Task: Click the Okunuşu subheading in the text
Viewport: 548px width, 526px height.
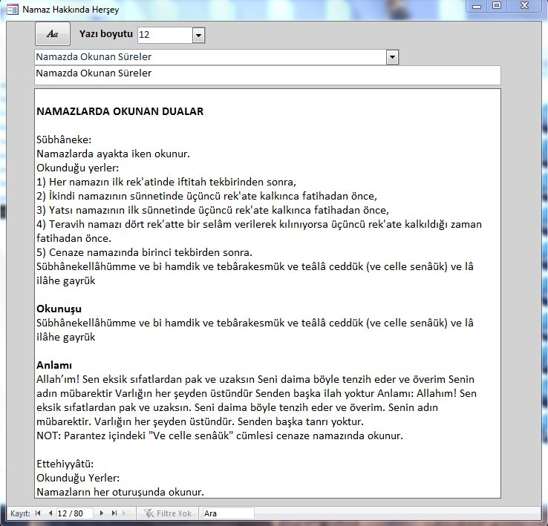Action: click(59, 308)
